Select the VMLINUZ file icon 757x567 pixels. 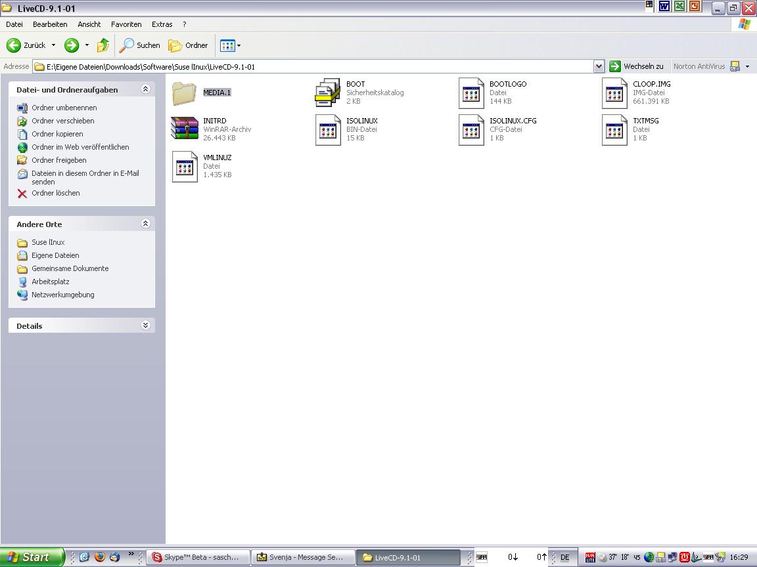tap(185, 167)
